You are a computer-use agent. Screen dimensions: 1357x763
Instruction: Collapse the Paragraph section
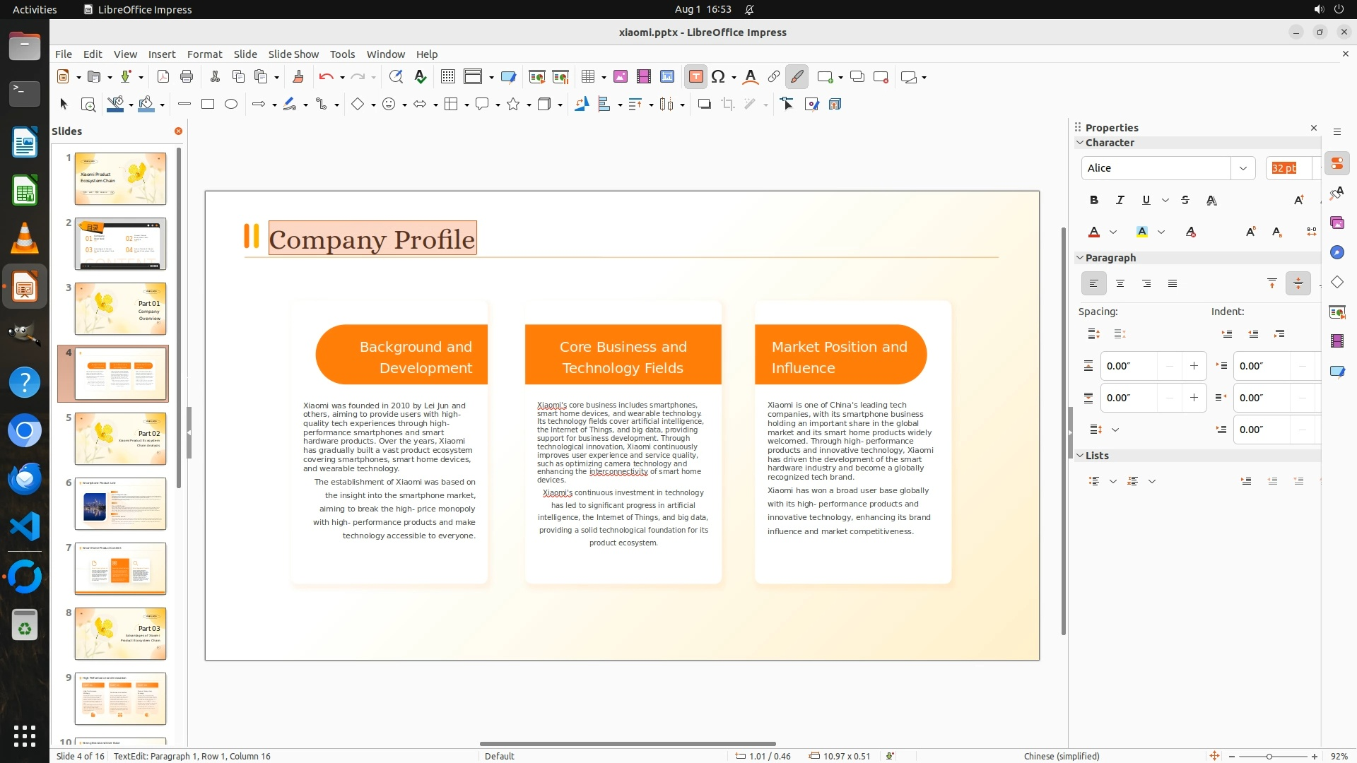1080,258
